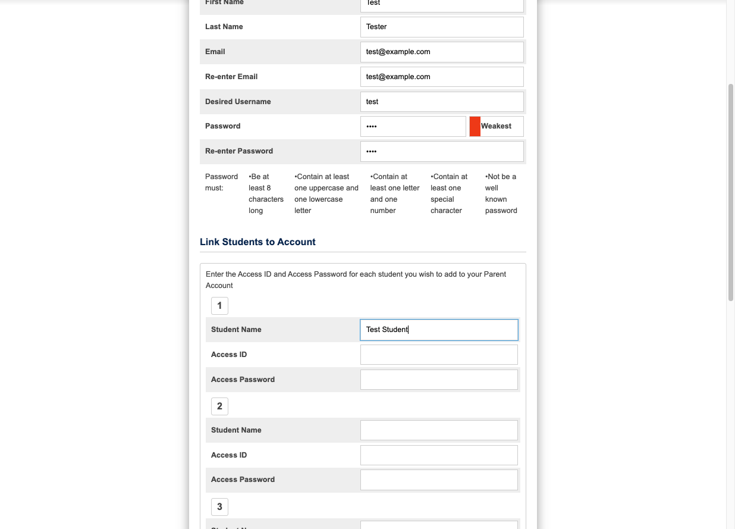Viewport: 735px width, 529px height.
Task: Click the Link Students to Account heading
Action: click(x=257, y=242)
